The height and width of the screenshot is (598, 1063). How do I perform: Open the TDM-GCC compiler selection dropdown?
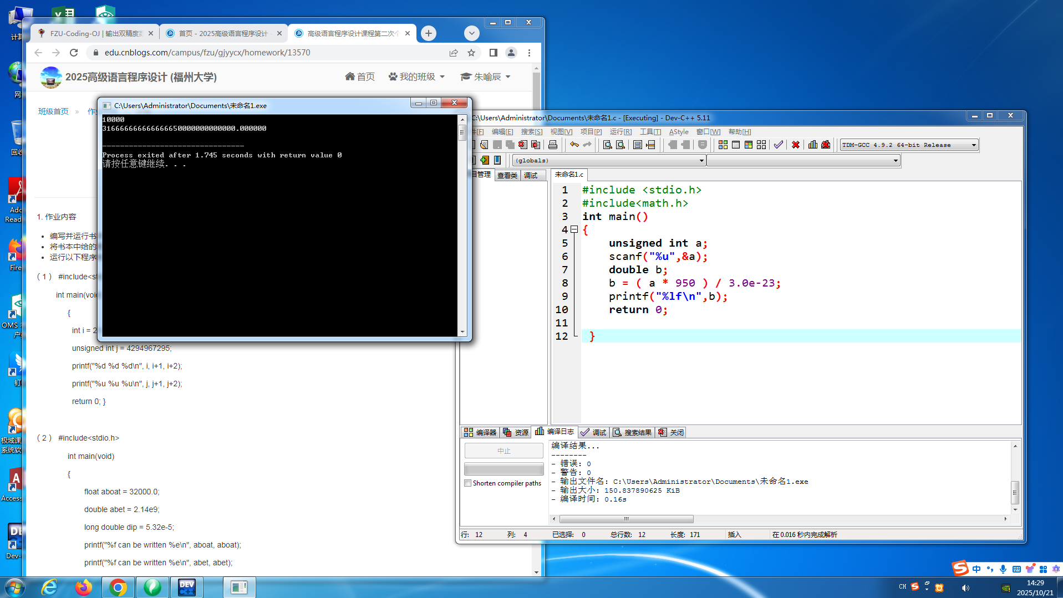(x=973, y=145)
